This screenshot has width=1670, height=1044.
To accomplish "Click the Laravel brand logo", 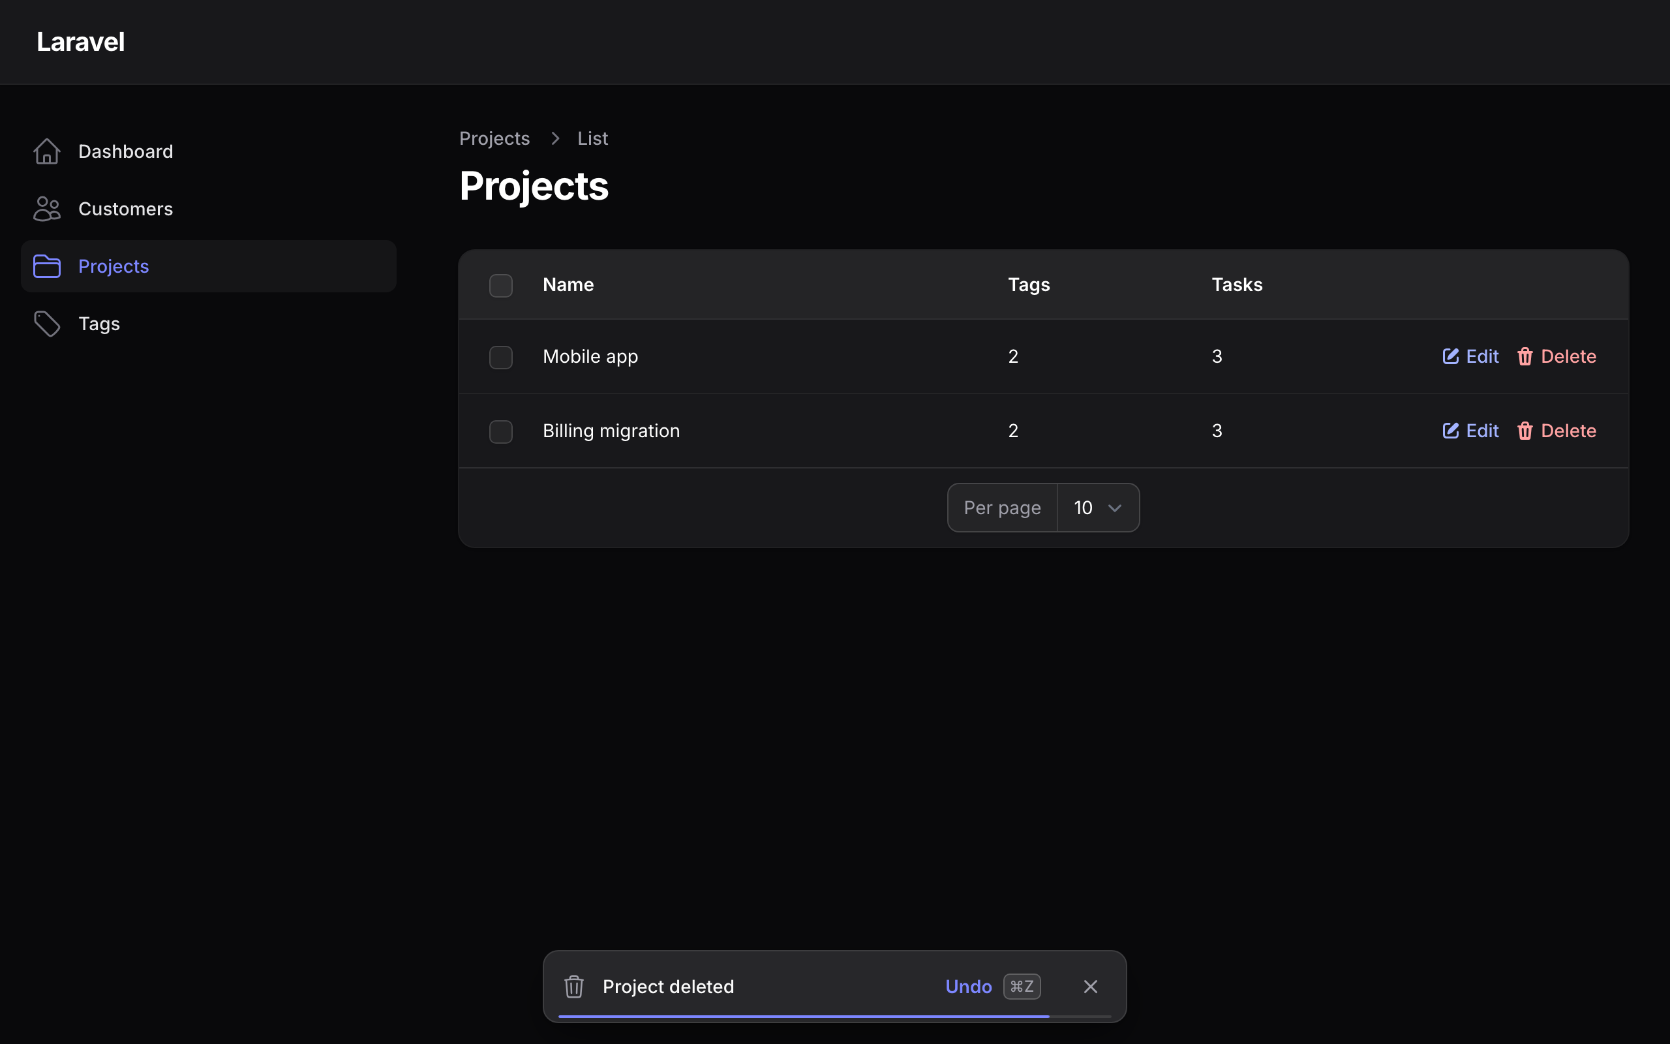I will [81, 42].
